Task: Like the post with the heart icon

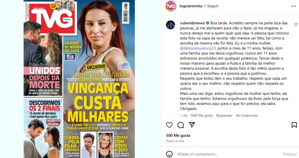Action: (169, 125)
